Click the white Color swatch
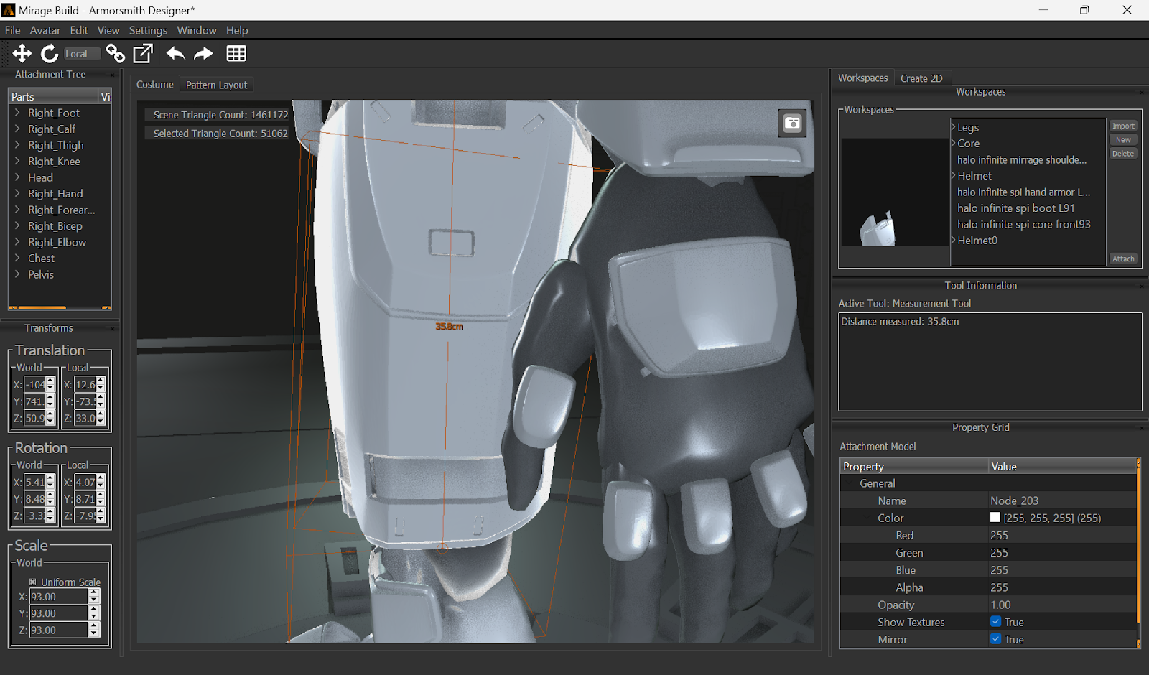The image size is (1149, 675). coord(995,518)
